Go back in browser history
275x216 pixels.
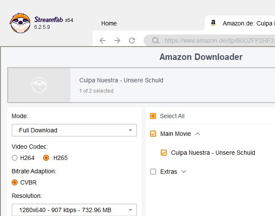pyautogui.click(x=103, y=41)
